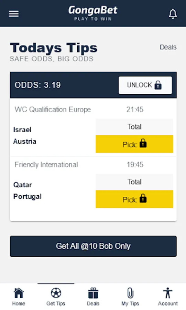
Task: Click the padlock on the Unlock button
Action: click(x=158, y=85)
